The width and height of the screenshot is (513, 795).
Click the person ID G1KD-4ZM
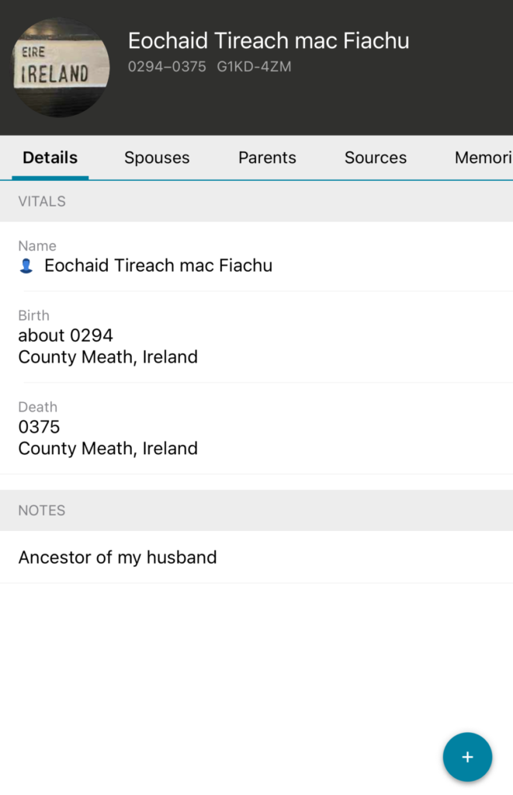254,67
